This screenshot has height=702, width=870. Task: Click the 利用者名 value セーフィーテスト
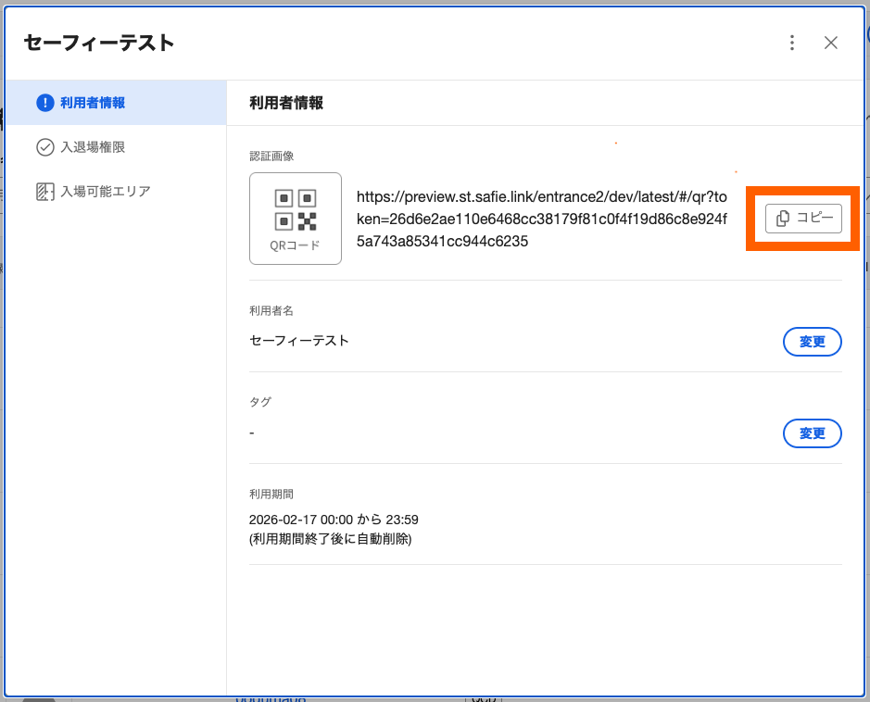coord(299,341)
